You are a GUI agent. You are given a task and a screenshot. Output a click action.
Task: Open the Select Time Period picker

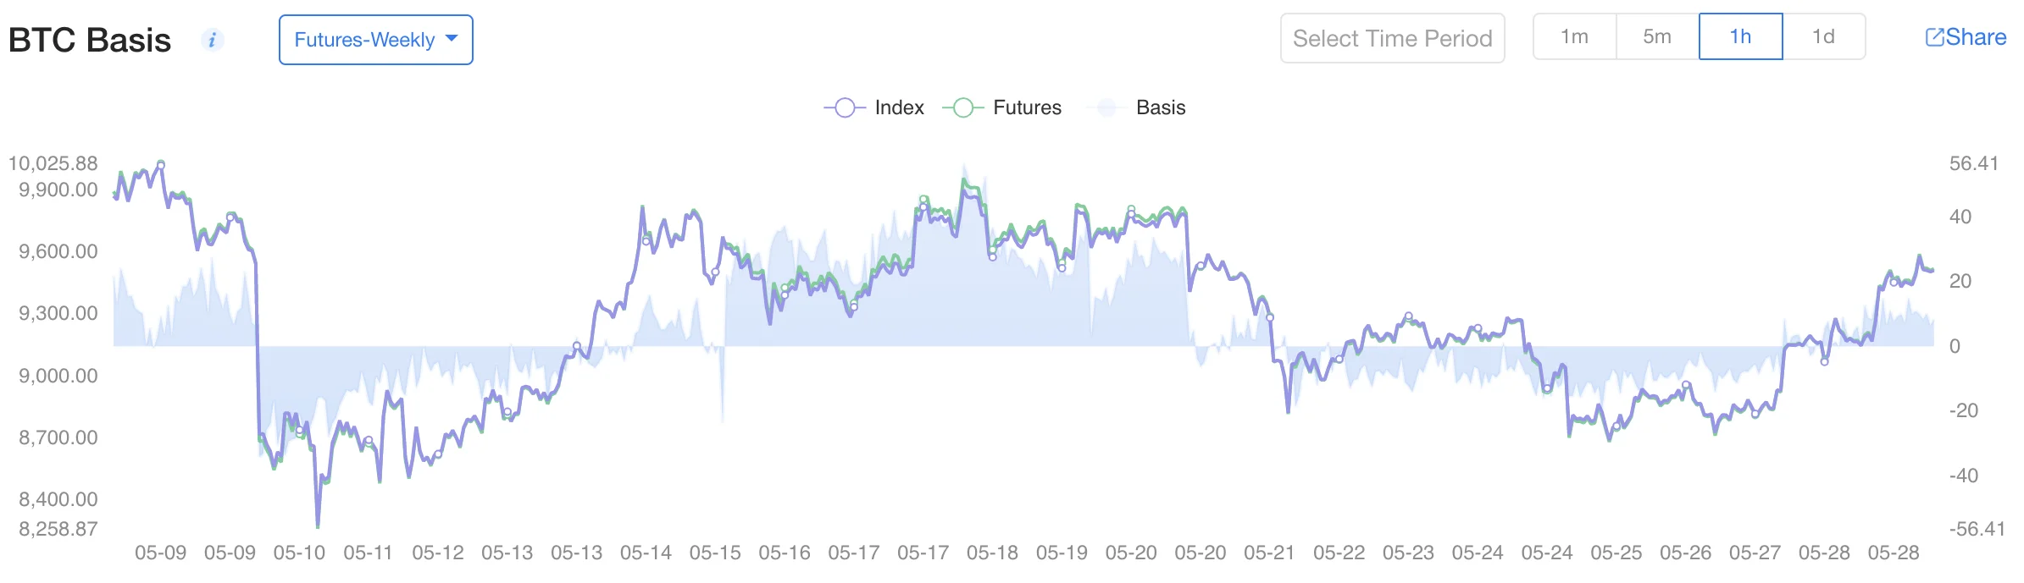click(x=1392, y=38)
